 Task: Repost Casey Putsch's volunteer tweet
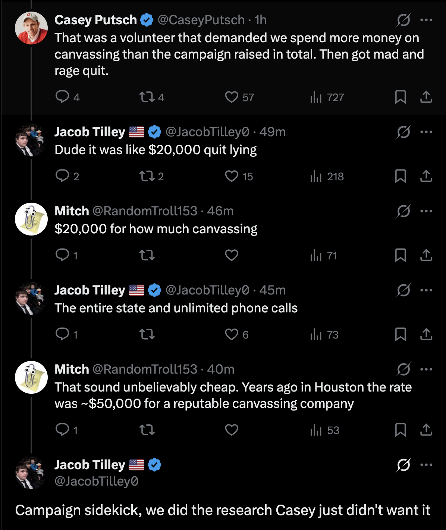point(147,97)
